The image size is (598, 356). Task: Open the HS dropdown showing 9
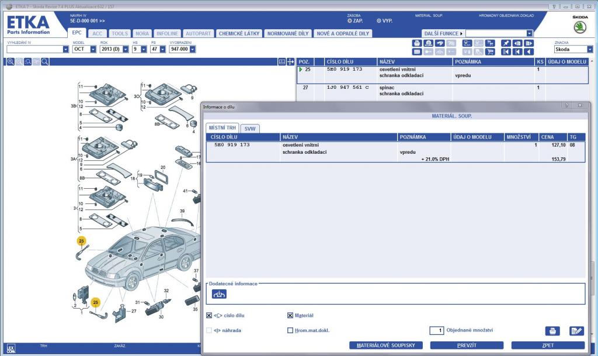144,49
